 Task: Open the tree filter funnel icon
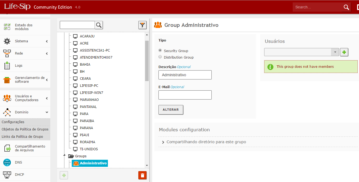click(142, 25)
